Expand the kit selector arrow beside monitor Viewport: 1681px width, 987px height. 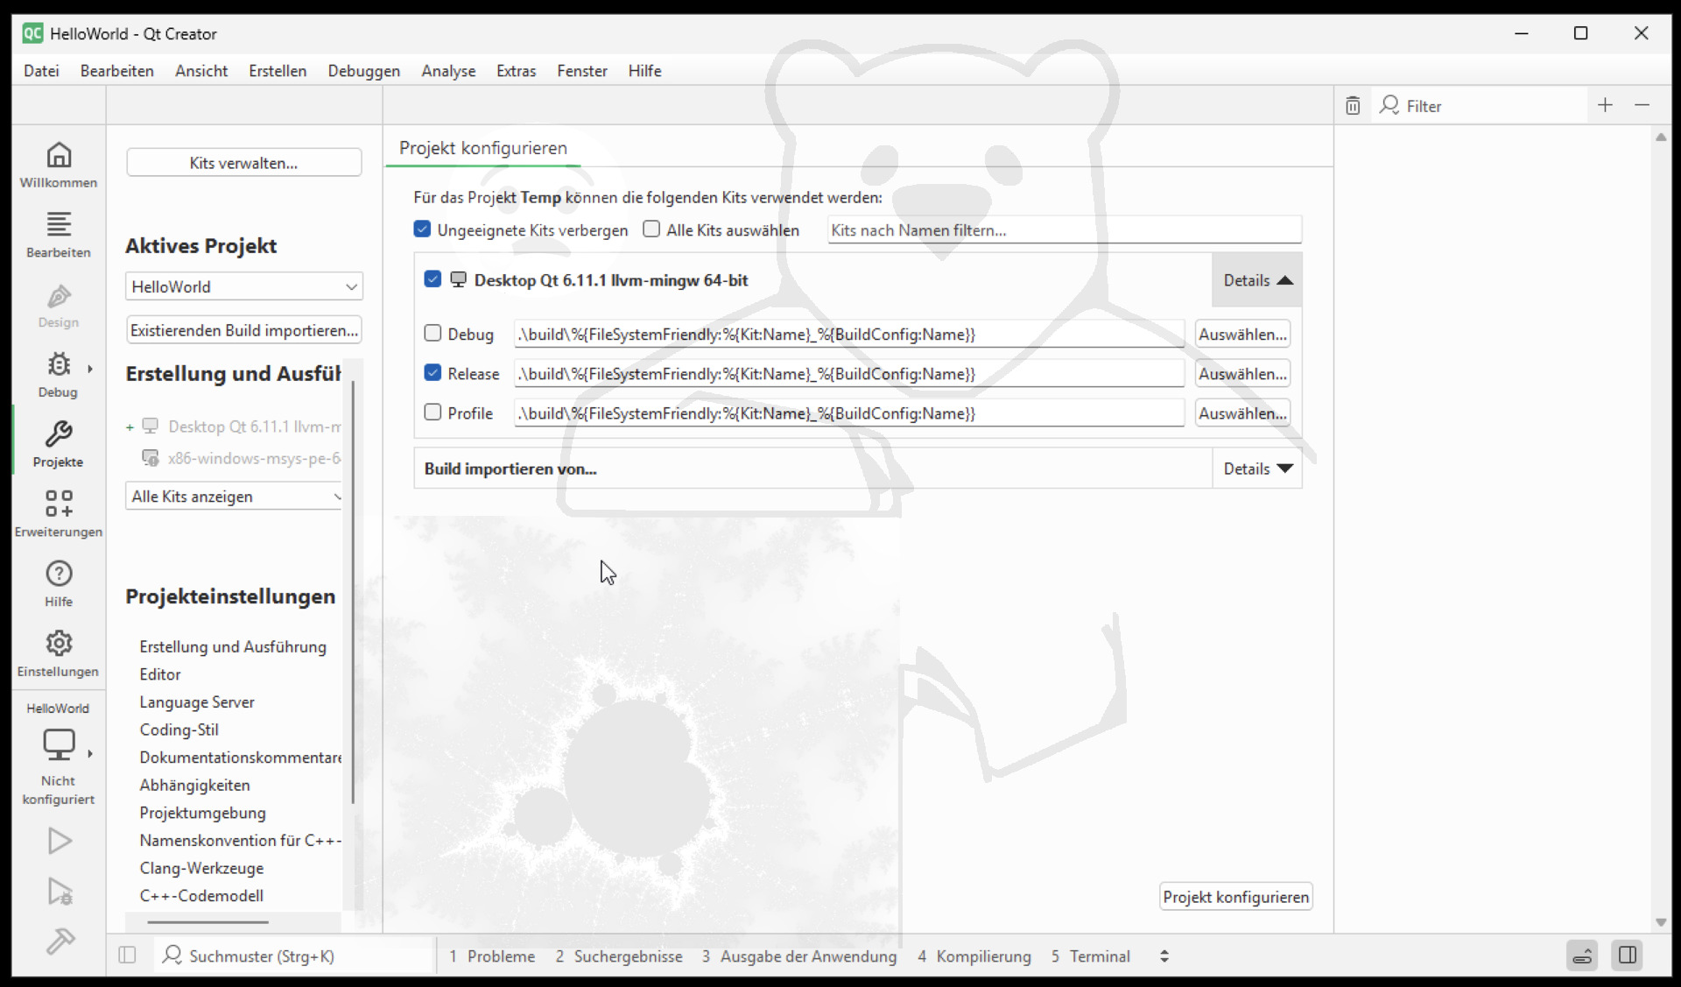tap(90, 753)
